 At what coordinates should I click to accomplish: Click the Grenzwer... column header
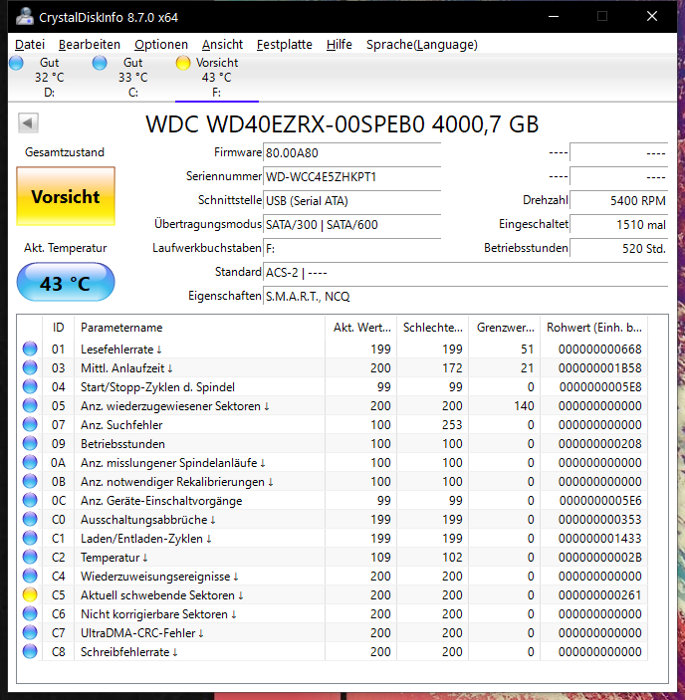click(x=505, y=328)
